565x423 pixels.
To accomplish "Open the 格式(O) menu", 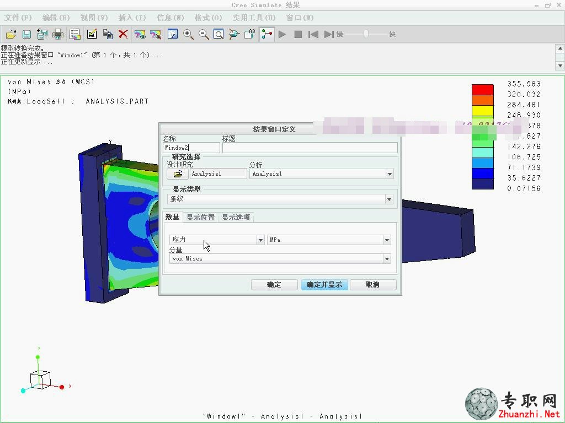I will [208, 18].
